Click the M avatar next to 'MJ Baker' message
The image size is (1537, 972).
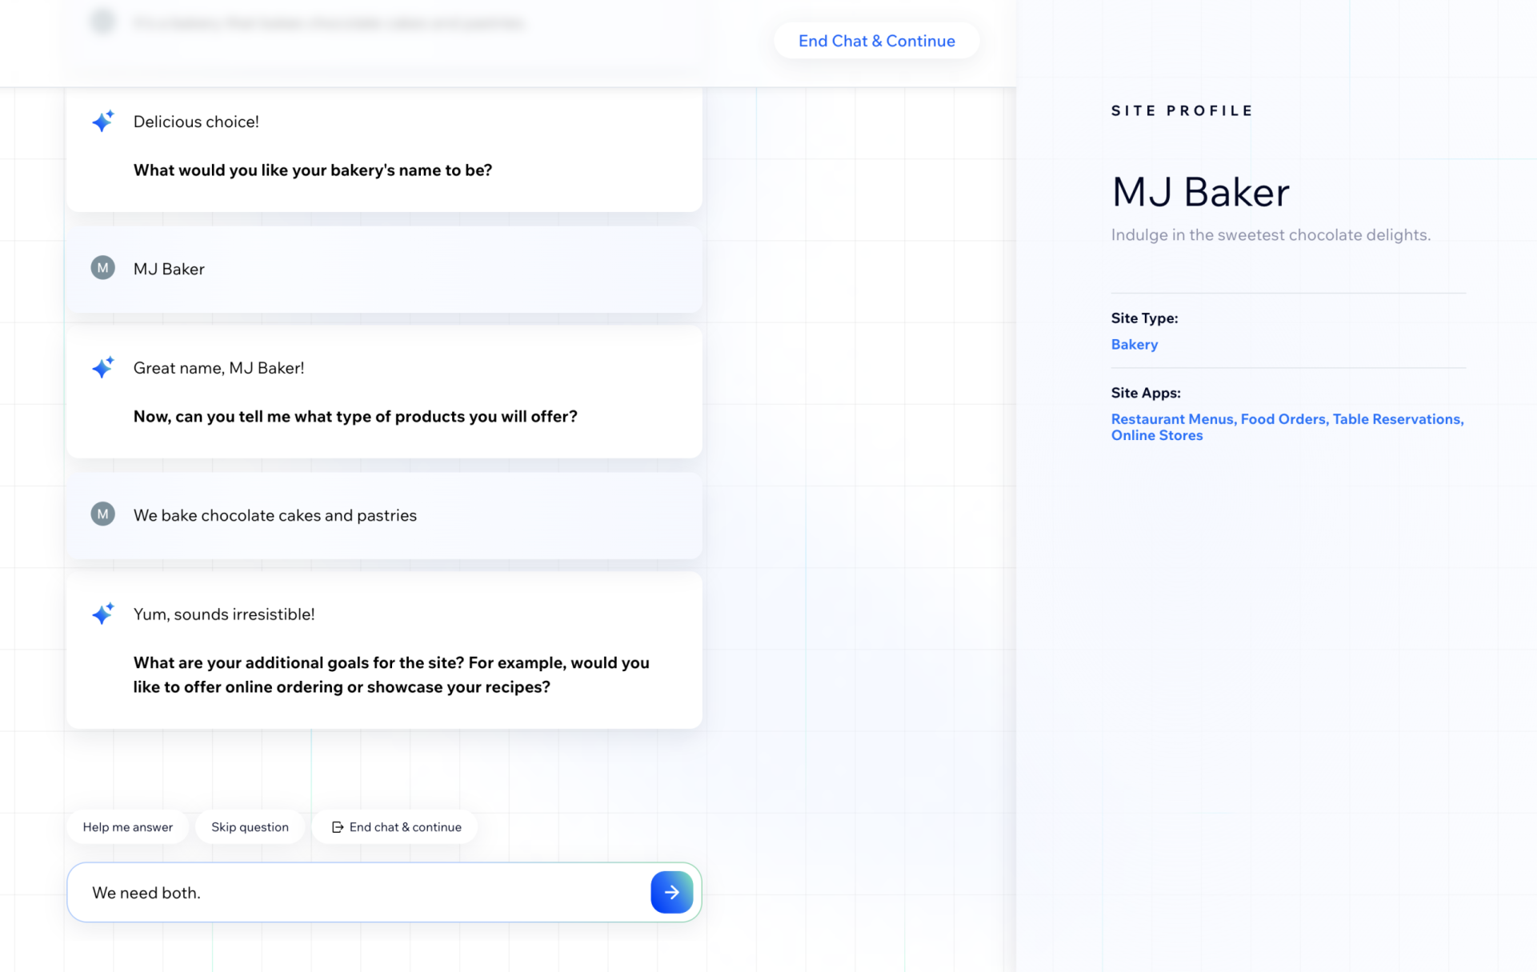coord(102,268)
